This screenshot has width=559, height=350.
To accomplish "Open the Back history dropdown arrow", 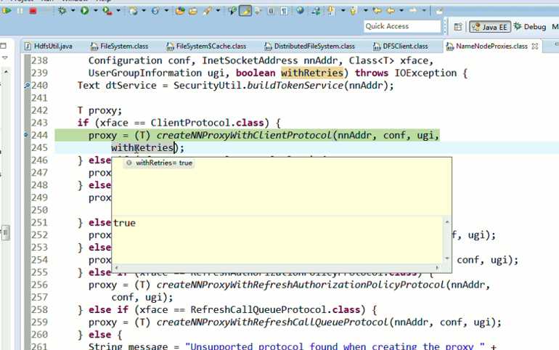I will (x=401, y=11).
